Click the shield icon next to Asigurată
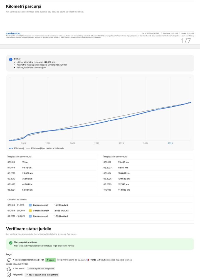Screen dimensions: 200x278 click(9, 275)
